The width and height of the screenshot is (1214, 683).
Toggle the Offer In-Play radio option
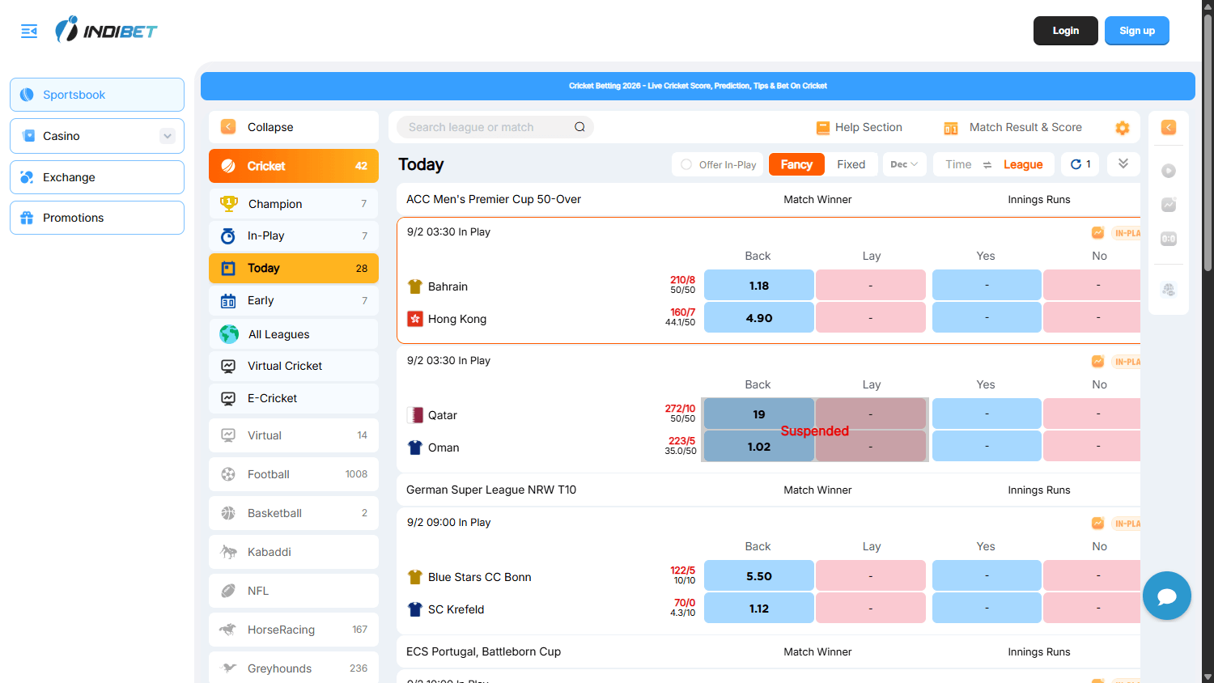pyautogui.click(x=686, y=164)
